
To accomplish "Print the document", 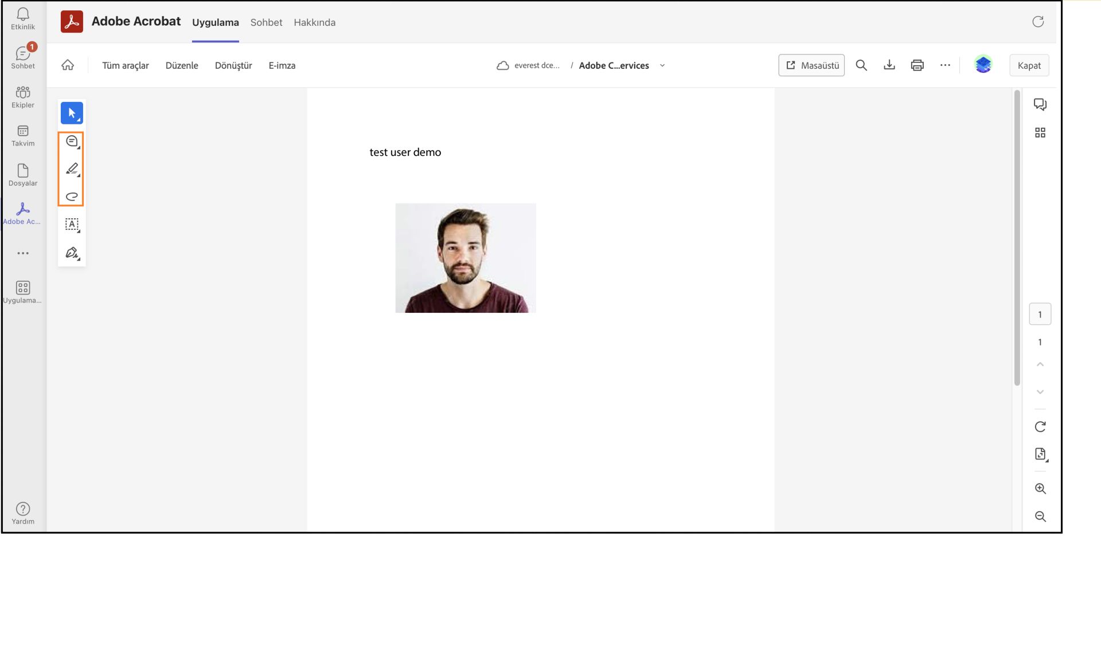I will tap(918, 65).
